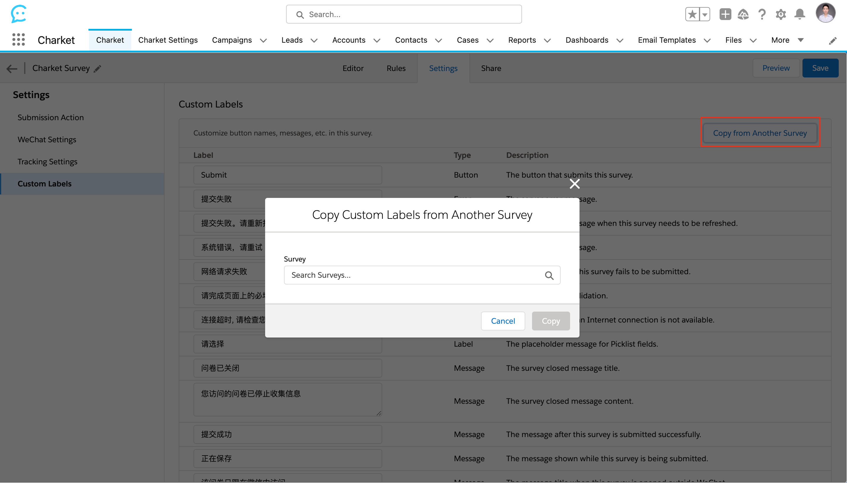Click the favorites star icon

(x=692, y=14)
